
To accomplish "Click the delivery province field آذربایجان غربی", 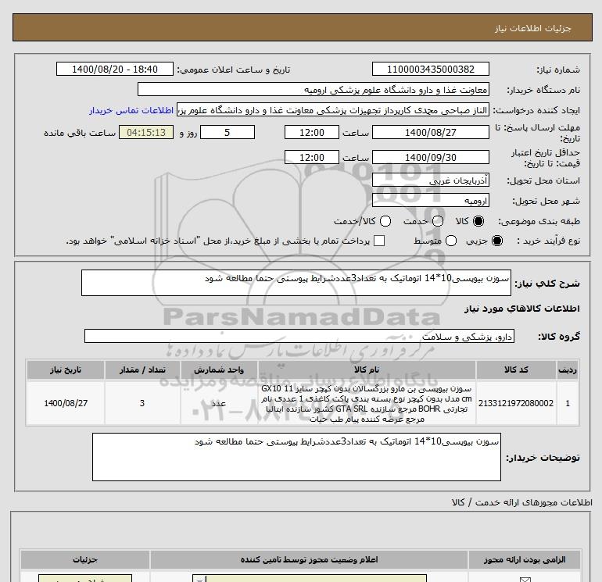I will pyautogui.click(x=430, y=180).
